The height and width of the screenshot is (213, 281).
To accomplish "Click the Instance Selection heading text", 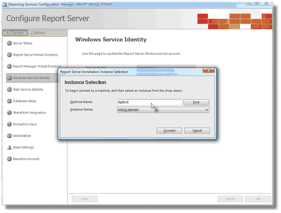I will pos(85,82).
